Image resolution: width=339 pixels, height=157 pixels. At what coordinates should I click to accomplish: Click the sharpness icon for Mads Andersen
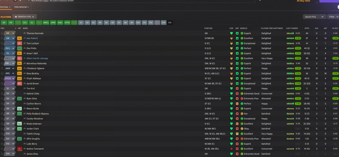237,124
